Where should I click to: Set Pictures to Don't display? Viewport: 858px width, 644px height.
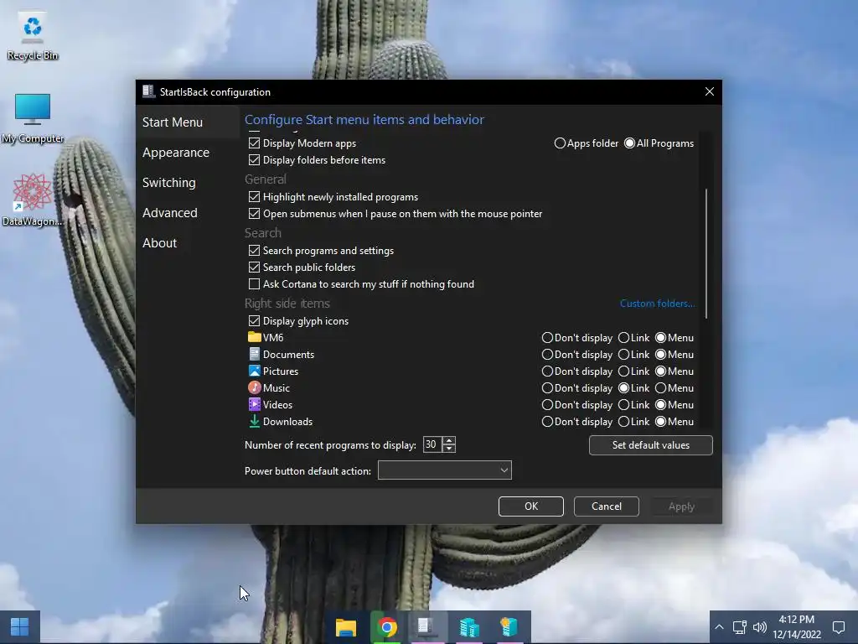click(x=547, y=371)
